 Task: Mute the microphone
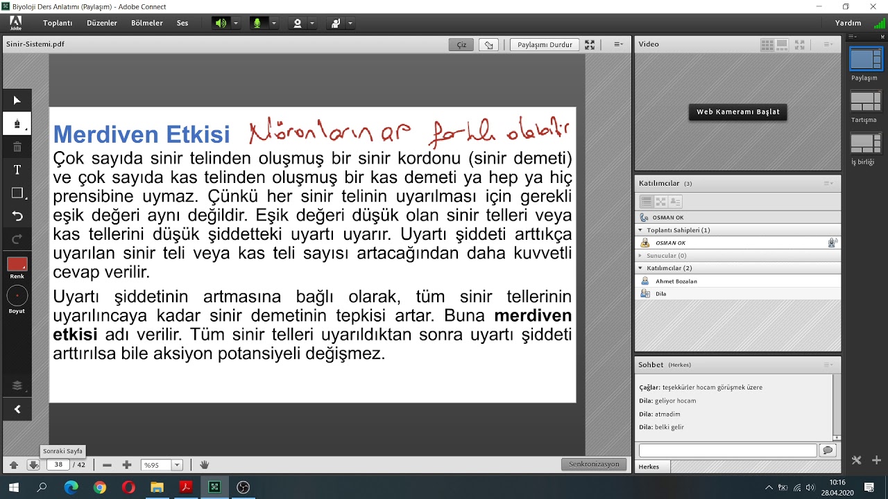tap(257, 23)
